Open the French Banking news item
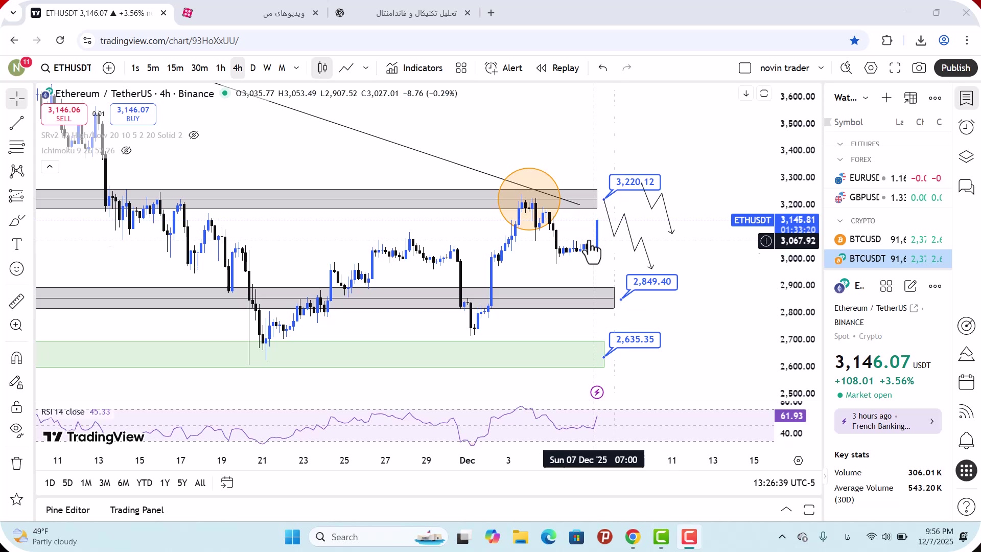 click(x=888, y=421)
